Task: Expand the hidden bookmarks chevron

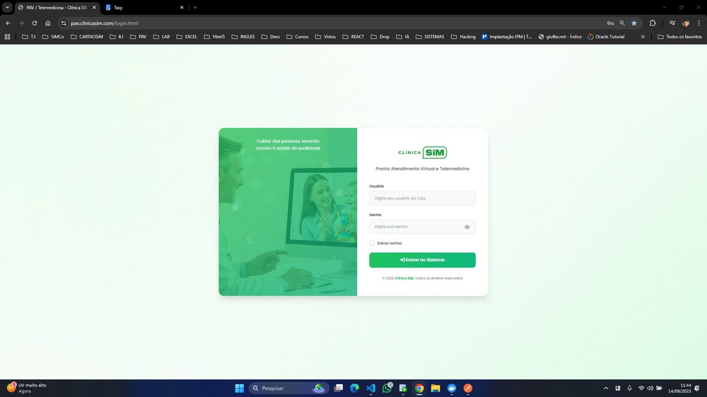Action: click(643, 37)
